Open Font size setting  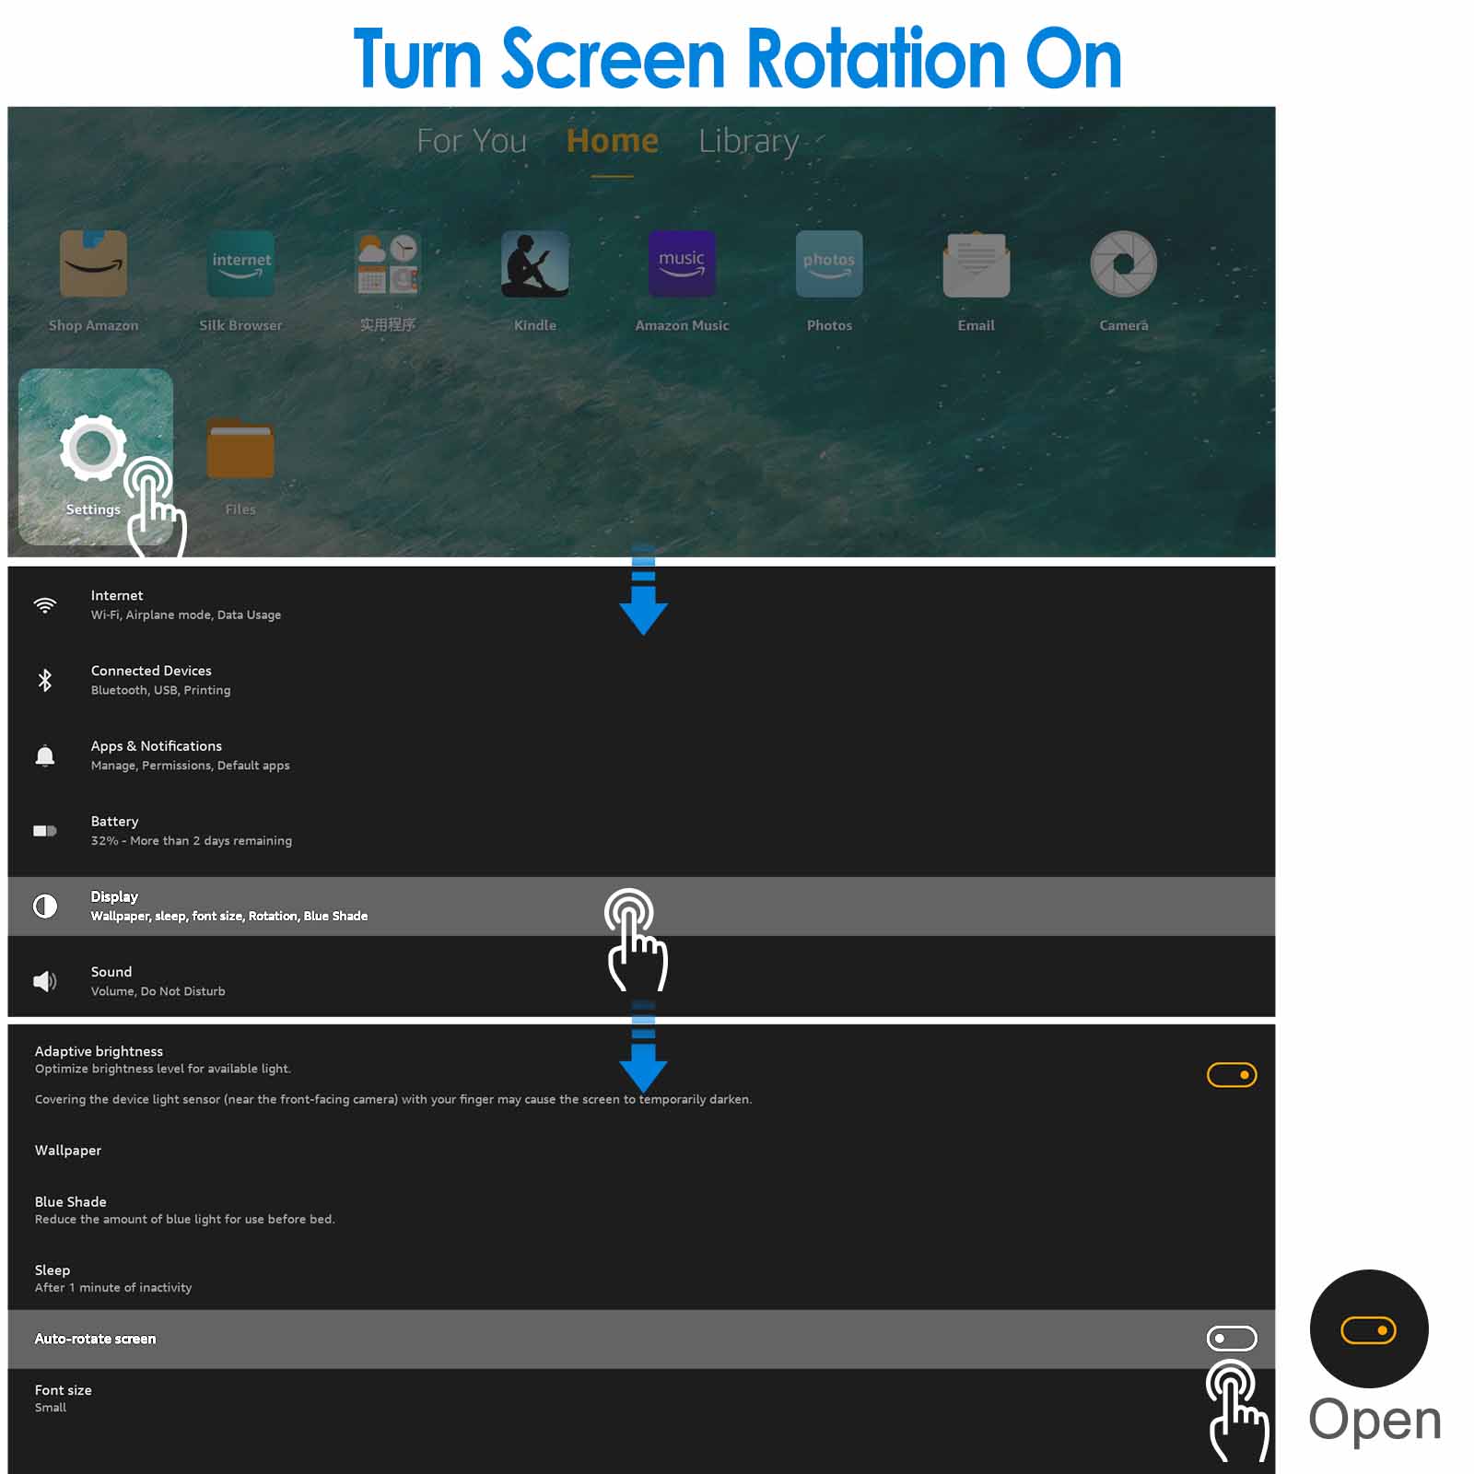pyautogui.click(x=63, y=1398)
